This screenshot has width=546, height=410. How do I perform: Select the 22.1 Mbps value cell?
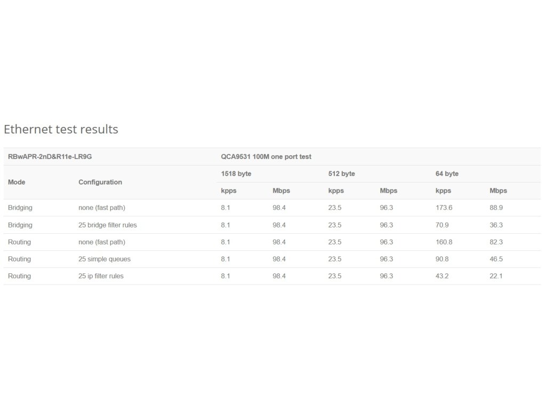pos(496,276)
